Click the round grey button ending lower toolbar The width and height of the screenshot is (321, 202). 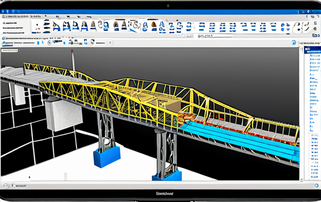tap(110, 43)
